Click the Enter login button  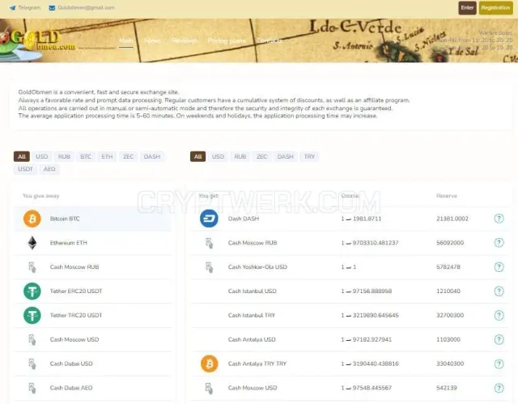pyautogui.click(x=467, y=7)
